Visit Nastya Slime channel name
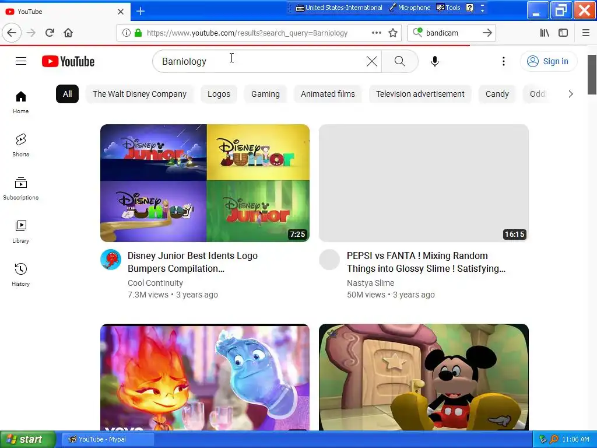Viewport: 597px width, 448px height. click(x=370, y=283)
